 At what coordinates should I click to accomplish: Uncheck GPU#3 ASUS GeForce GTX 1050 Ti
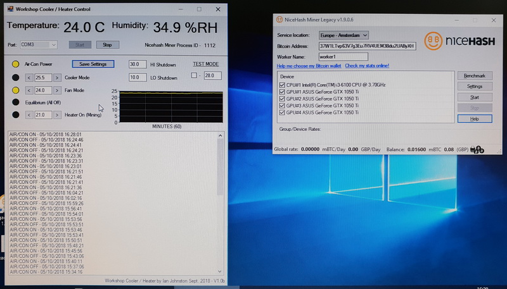click(x=282, y=106)
